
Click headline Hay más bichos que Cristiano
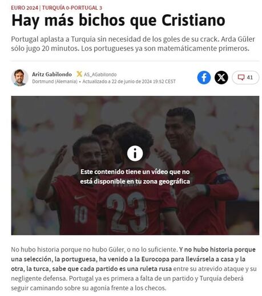tap(118, 21)
